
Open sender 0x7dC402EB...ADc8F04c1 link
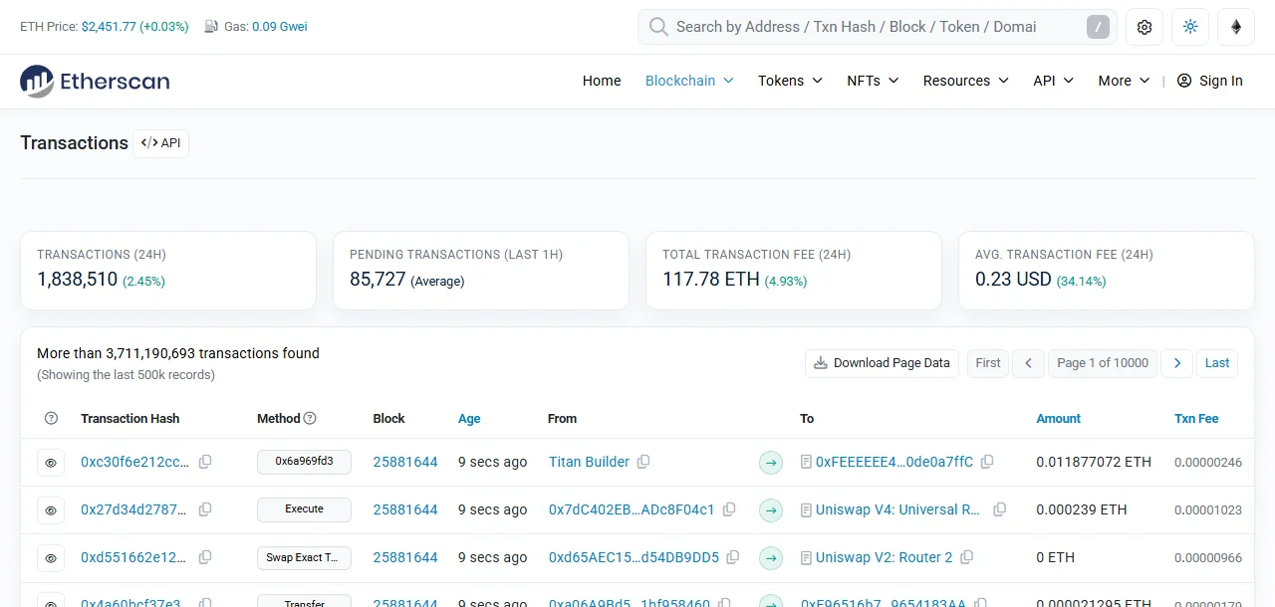click(x=632, y=509)
